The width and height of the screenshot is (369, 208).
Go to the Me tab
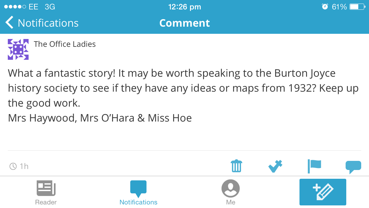(x=231, y=192)
